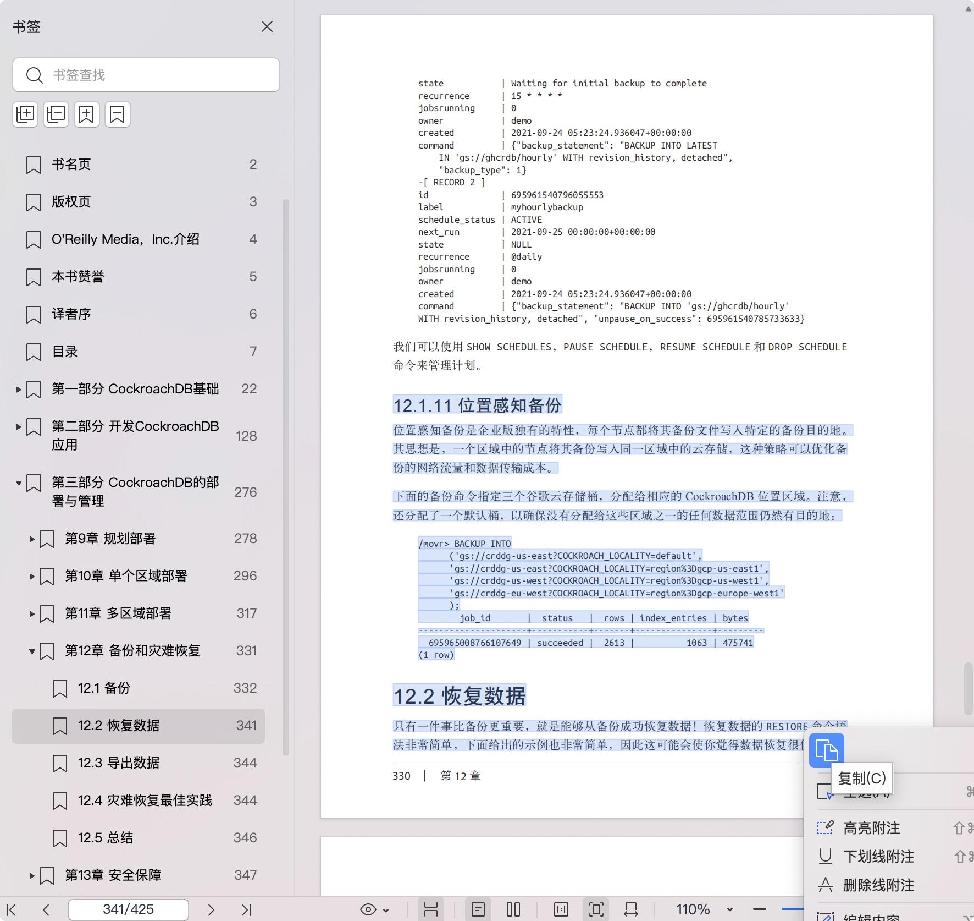This screenshot has width=974, height=921.
Task: Expand the chapter 第13章 安全保障 bookmark
Action: tap(31, 875)
